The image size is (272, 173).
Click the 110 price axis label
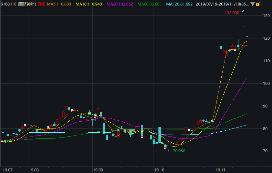click(x=267, y=61)
